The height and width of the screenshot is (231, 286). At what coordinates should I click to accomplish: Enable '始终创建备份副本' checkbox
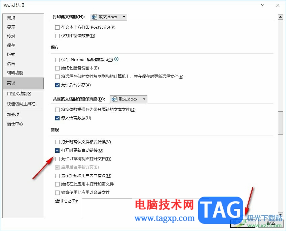point(57,68)
